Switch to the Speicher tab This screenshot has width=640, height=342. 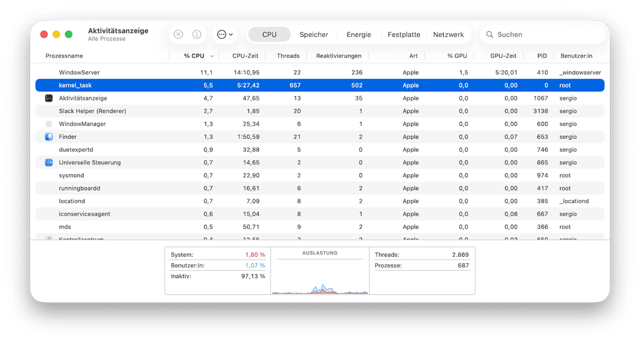(x=314, y=34)
